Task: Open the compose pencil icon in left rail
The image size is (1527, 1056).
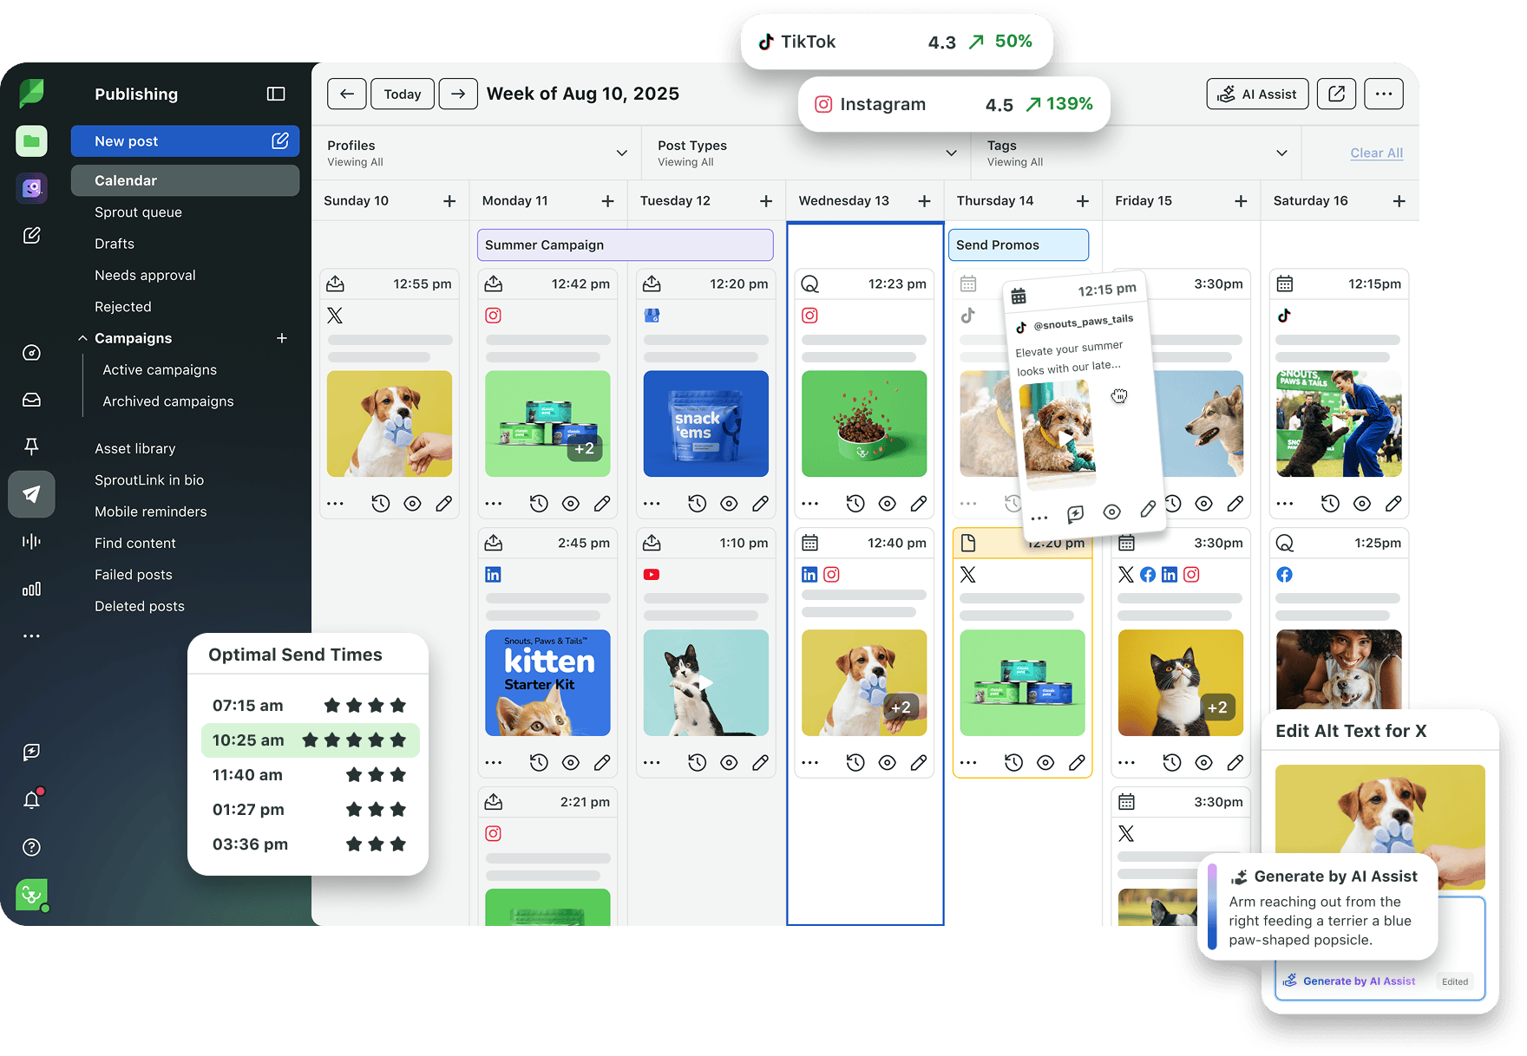Action: coord(31,235)
